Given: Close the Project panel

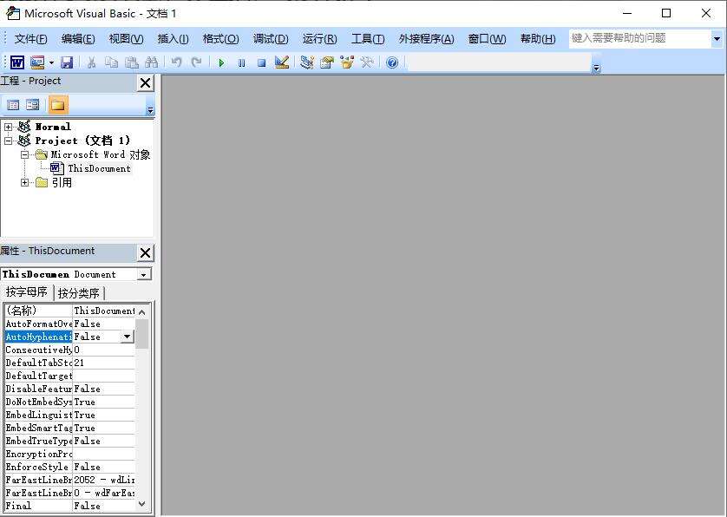Looking at the screenshot, I should [x=145, y=83].
